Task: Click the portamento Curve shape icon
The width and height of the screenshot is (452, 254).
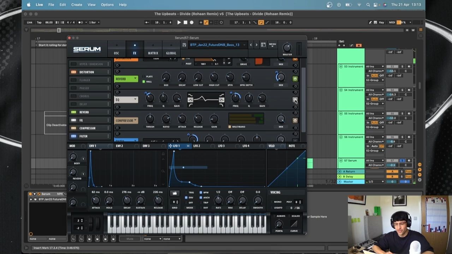Action: (x=294, y=224)
